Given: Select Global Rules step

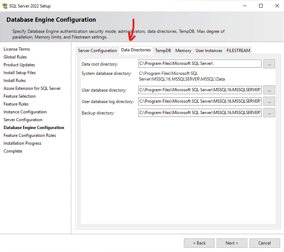Looking at the screenshot, I should point(15,57).
